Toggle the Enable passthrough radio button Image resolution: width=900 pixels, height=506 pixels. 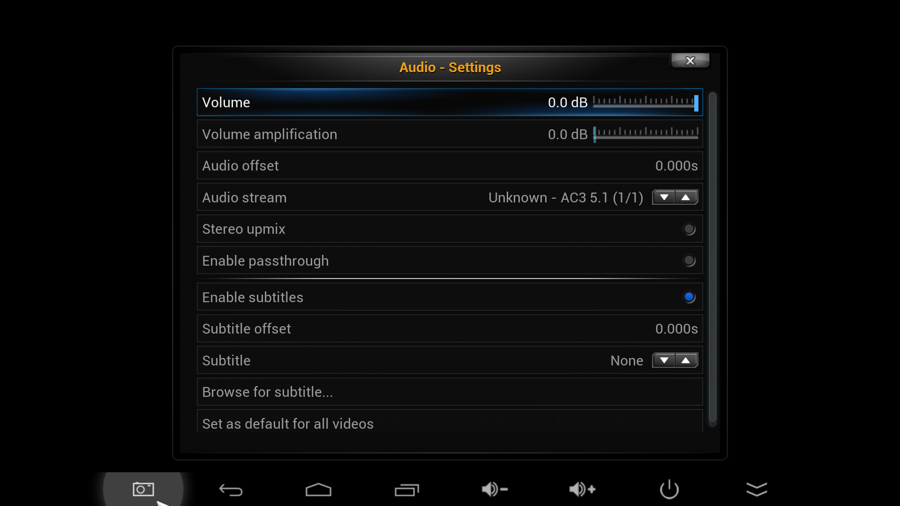(689, 260)
